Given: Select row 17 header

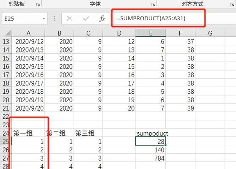Looking at the screenshot, I should point(6,75).
